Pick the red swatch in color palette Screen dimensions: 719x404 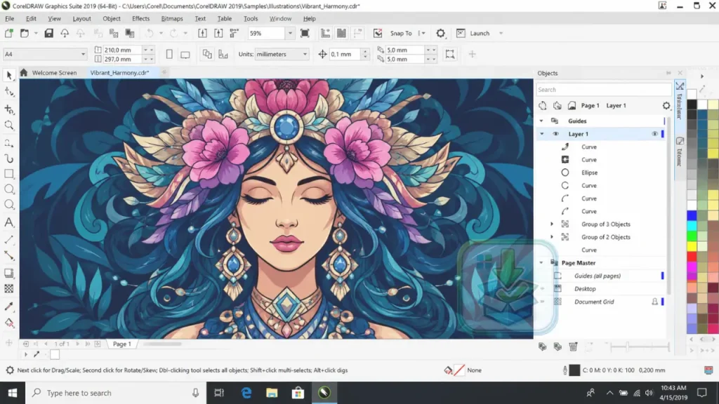(692, 257)
